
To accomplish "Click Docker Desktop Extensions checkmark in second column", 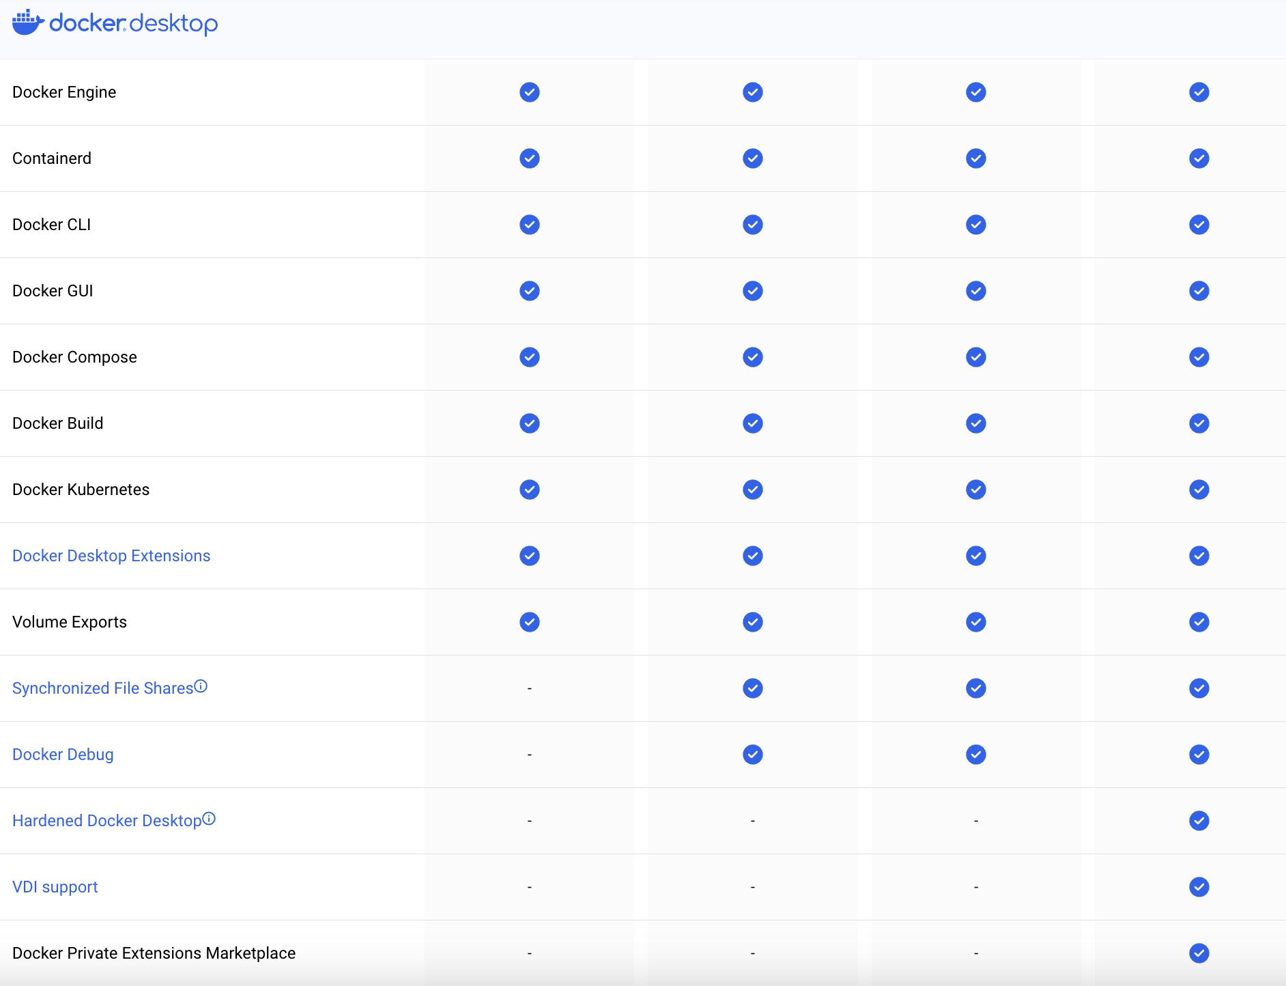I will [x=753, y=556].
